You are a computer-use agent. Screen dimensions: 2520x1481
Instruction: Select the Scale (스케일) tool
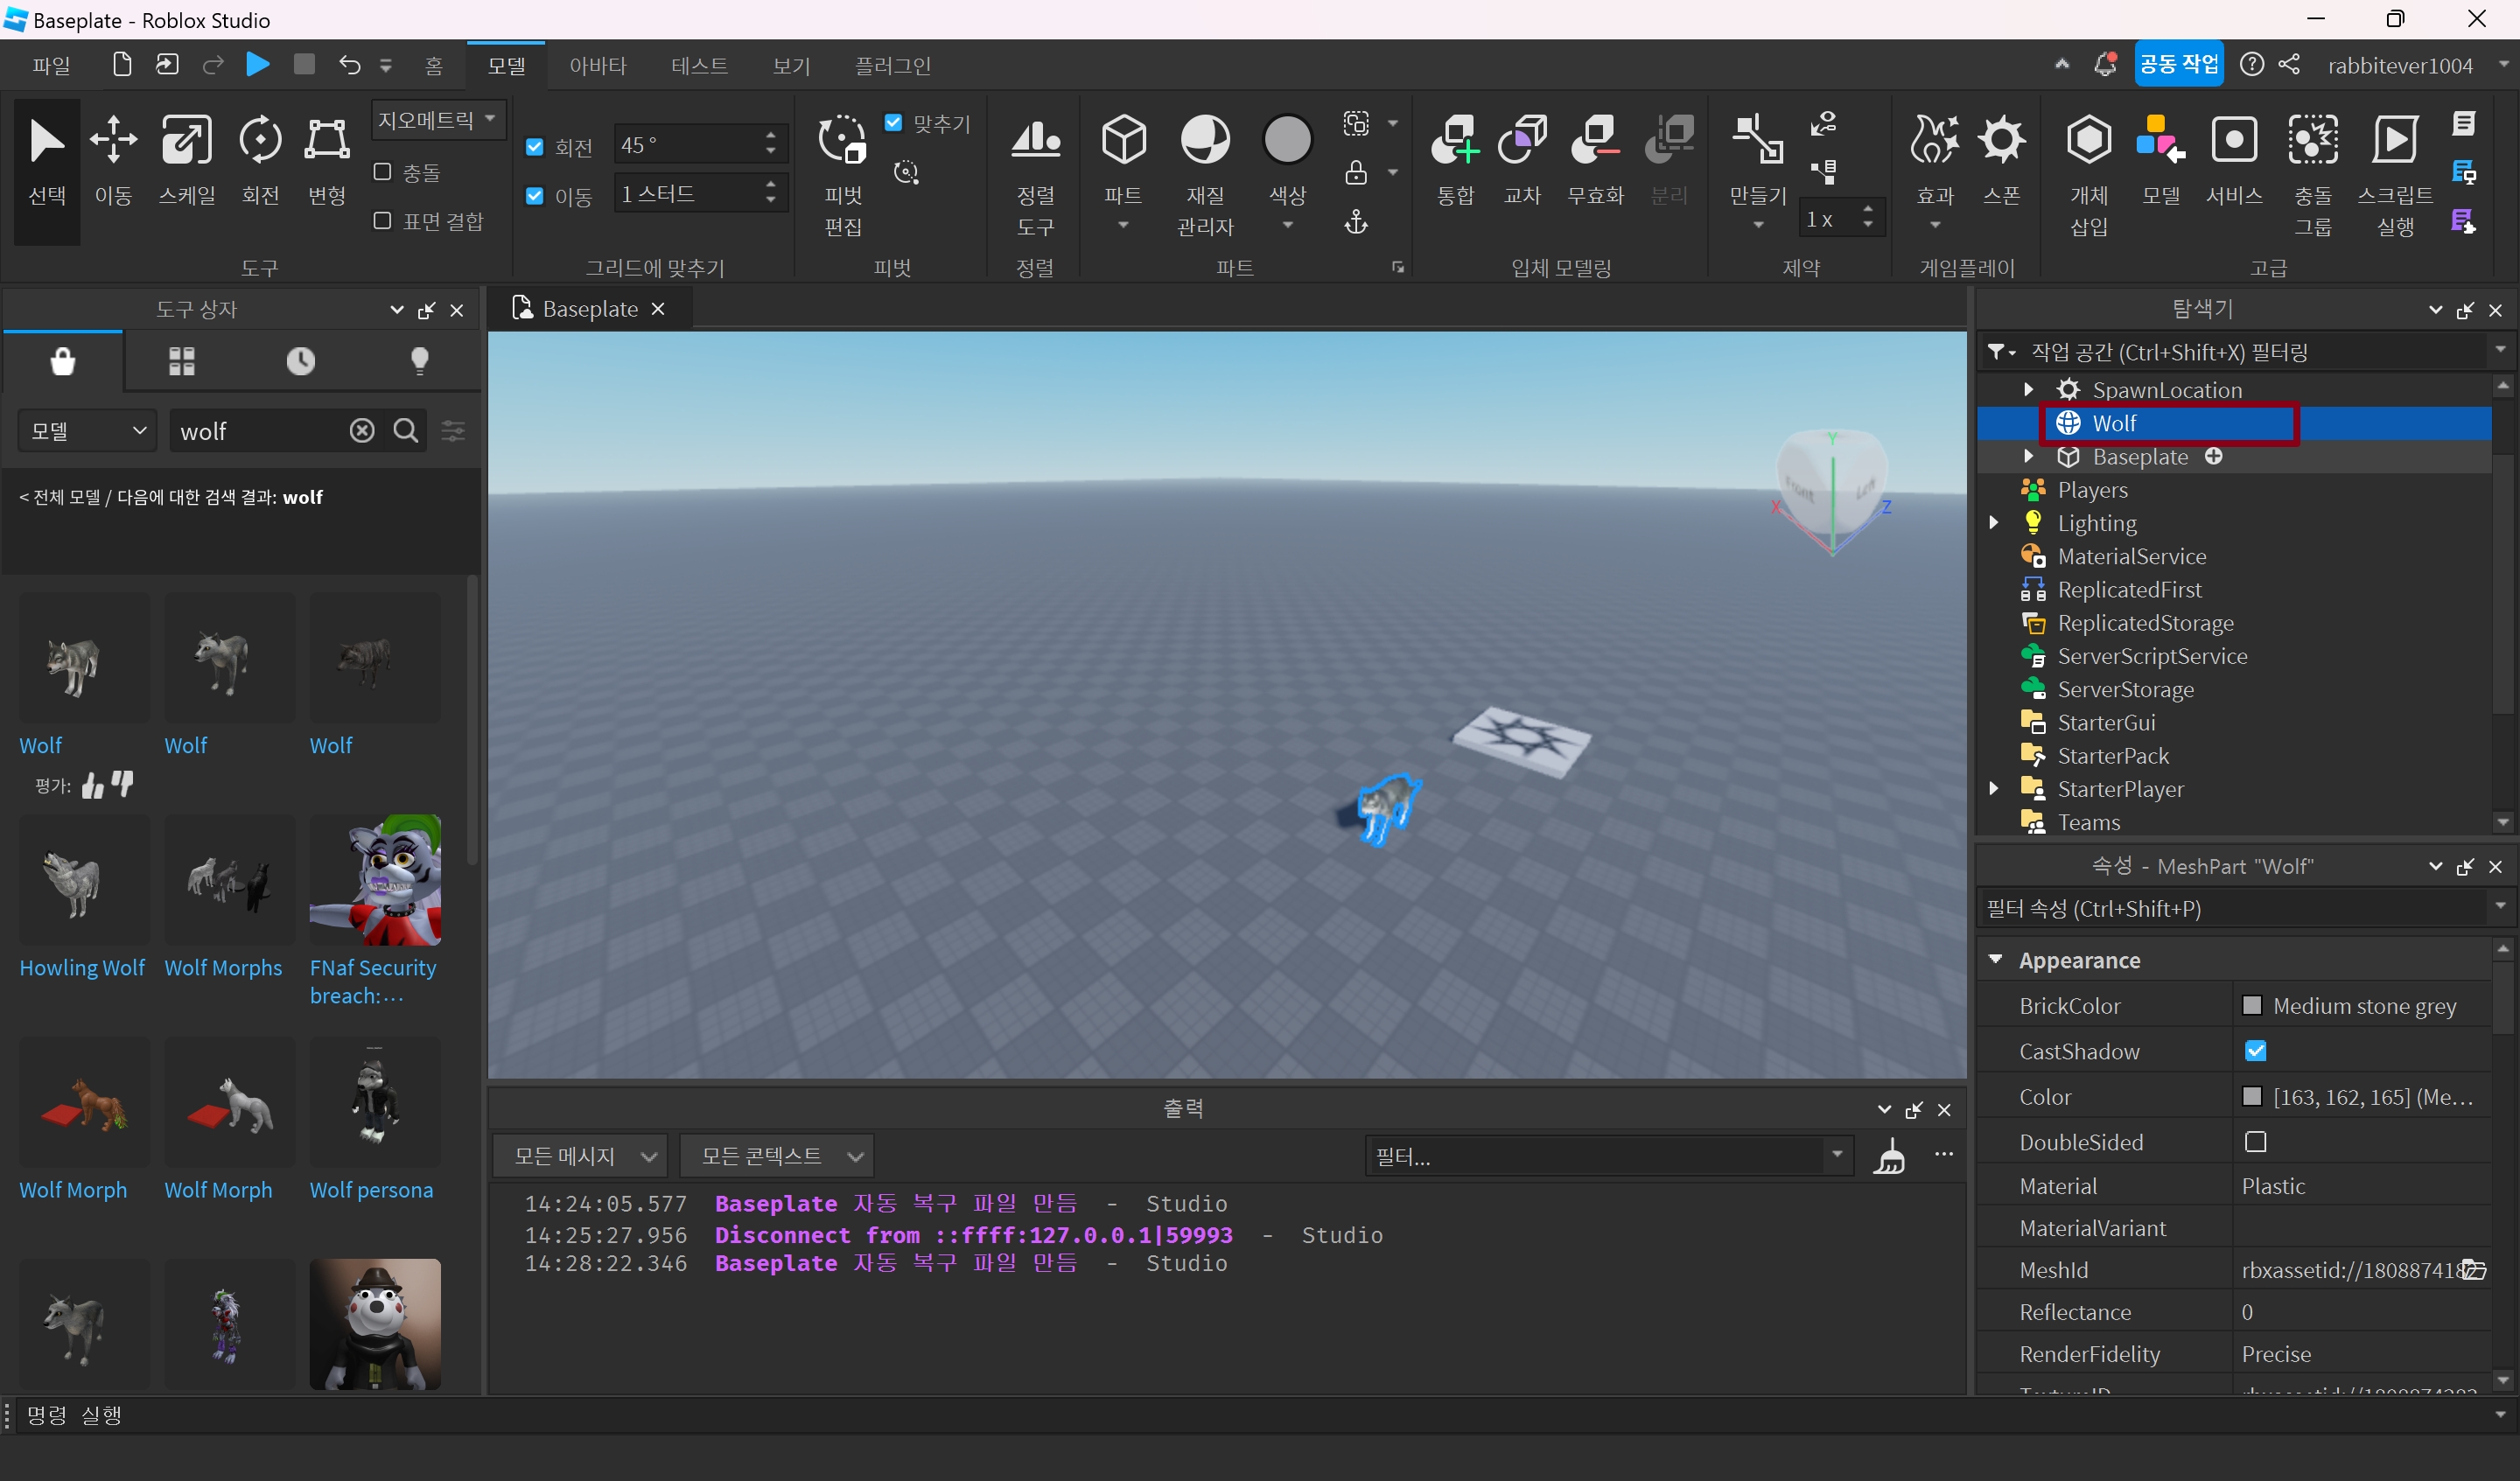click(x=186, y=142)
